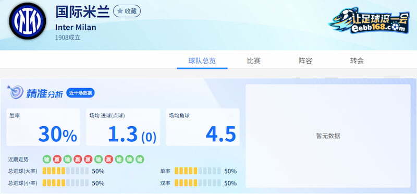Viewport: 417px width, 194px height.
Task: Click the 近十场数据 blue pill badge
Action: point(80,93)
